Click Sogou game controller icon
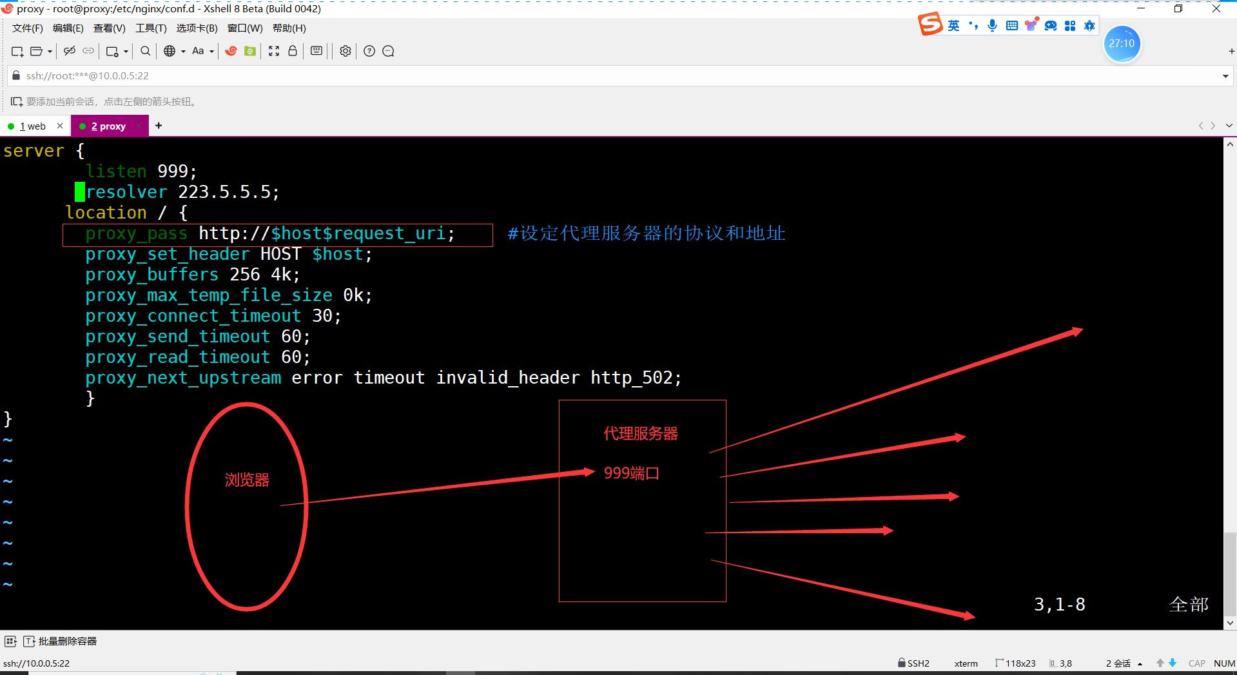Viewport: 1237px width, 675px height. tap(1051, 26)
